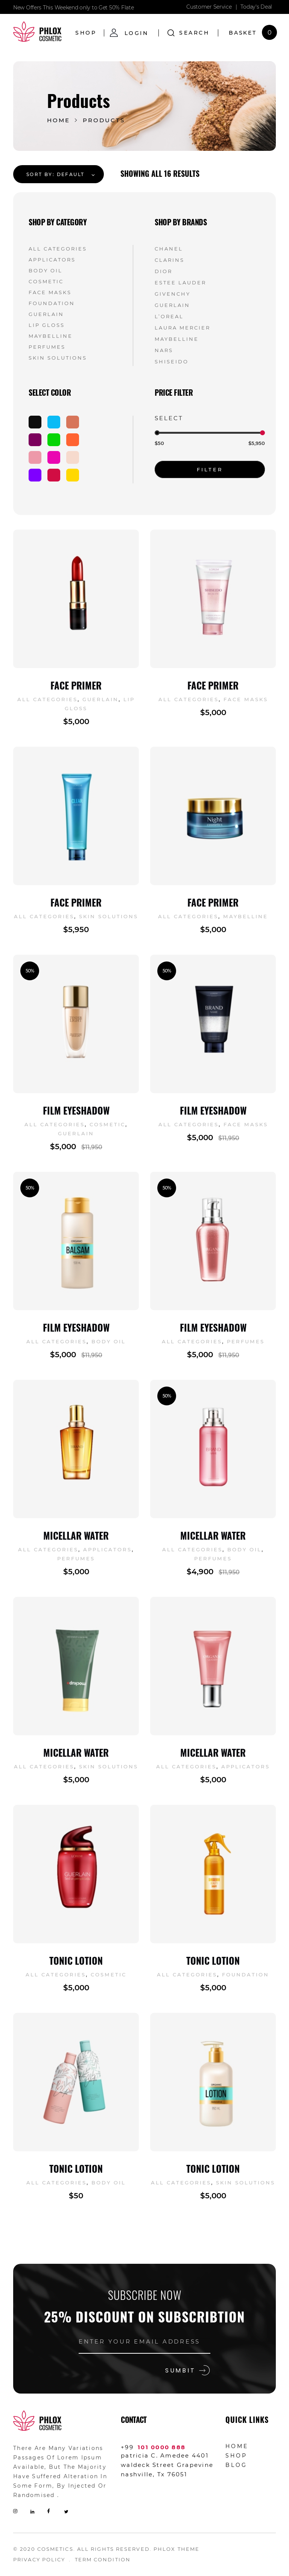Screen dimensions: 289x2576
Task: Click the black Filter button
Action: point(209,469)
